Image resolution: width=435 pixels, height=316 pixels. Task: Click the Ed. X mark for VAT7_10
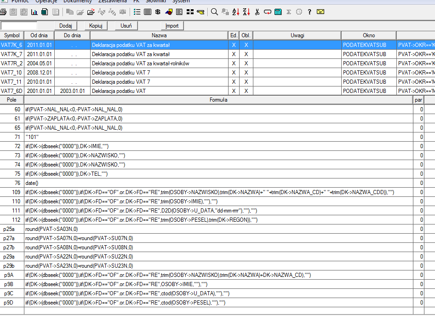click(x=234, y=73)
